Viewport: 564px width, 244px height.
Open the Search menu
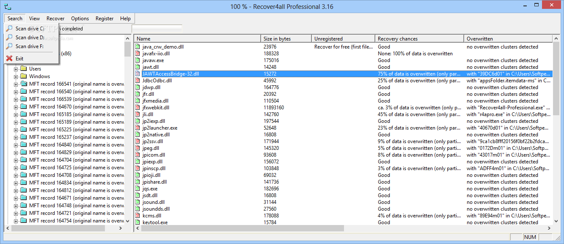(15, 19)
